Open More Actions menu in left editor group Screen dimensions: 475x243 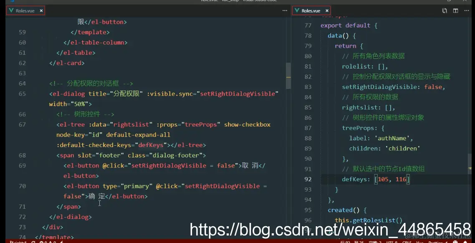(x=285, y=10)
